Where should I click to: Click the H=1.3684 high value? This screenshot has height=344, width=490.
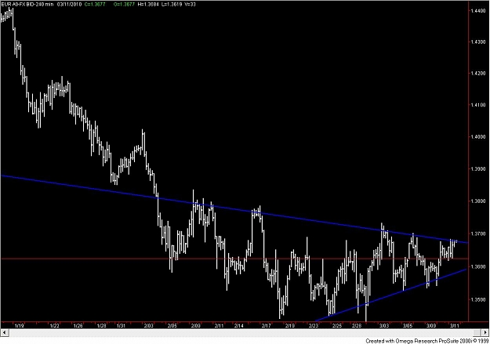click(148, 5)
